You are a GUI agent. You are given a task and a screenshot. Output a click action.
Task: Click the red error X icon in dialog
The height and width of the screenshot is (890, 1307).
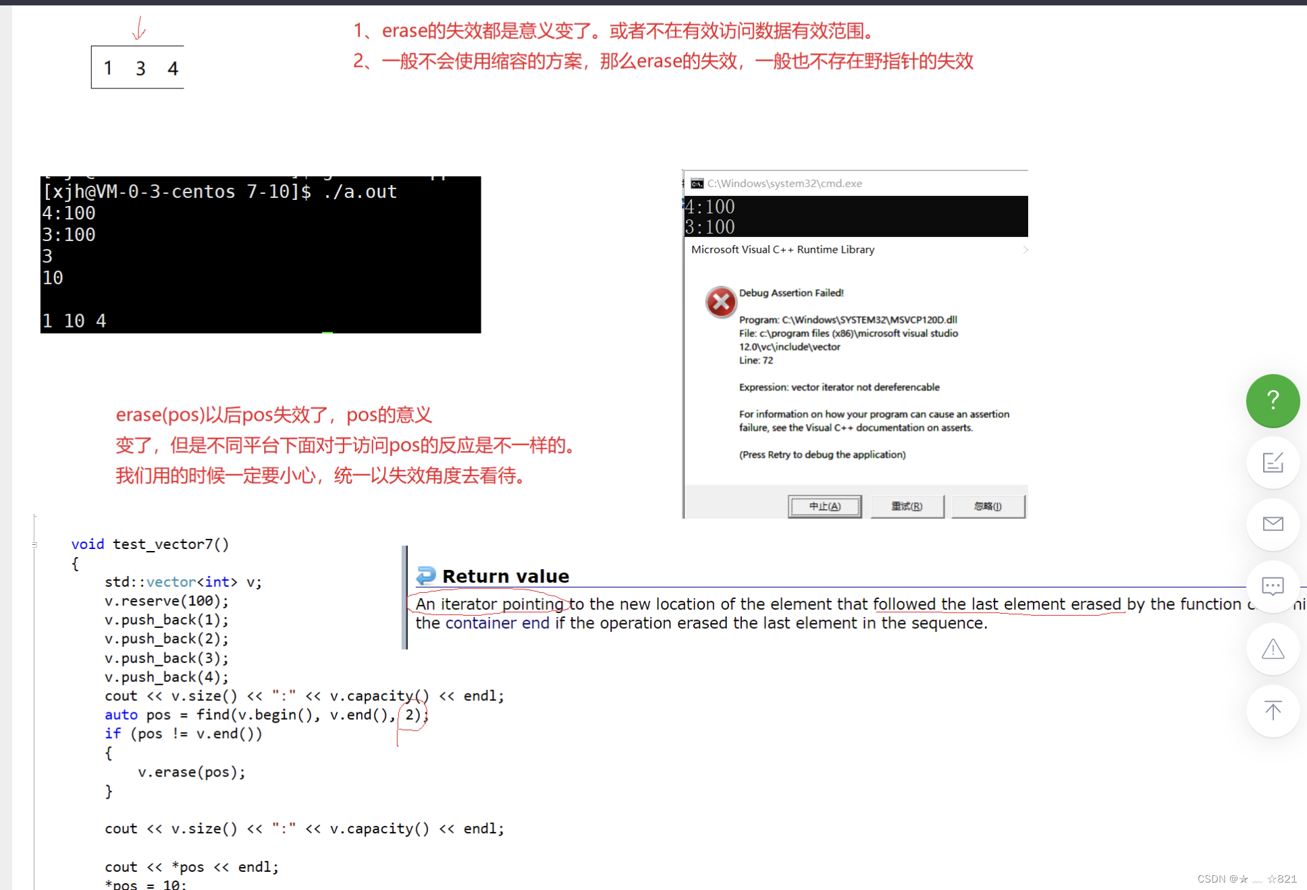pos(720,302)
